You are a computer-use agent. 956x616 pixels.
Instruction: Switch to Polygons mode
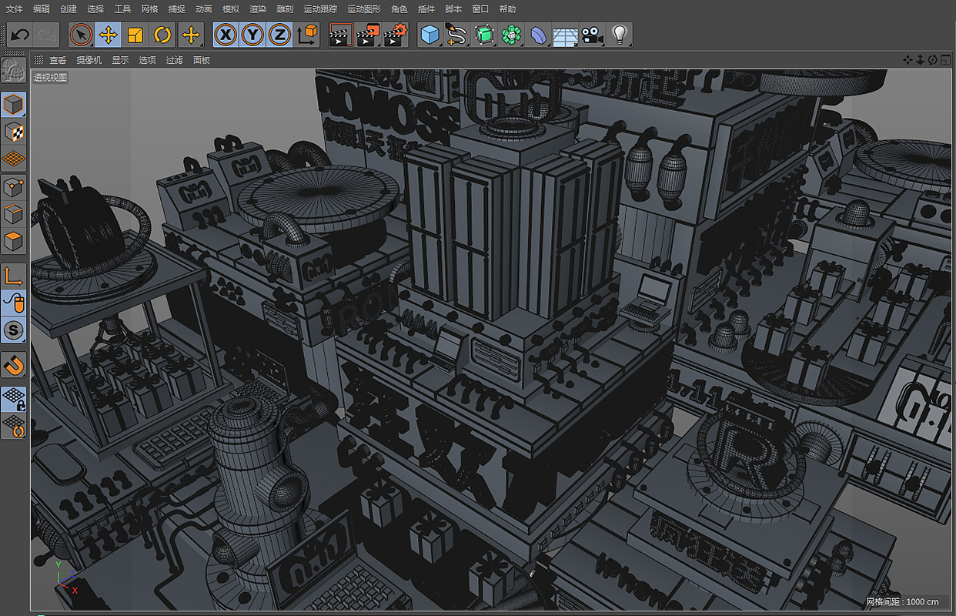click(x=13, y=241)
